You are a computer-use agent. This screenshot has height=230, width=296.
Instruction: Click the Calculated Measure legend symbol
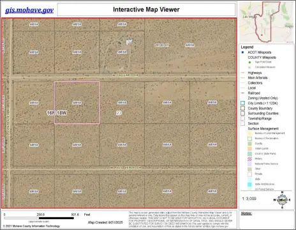tap(249, 67)
